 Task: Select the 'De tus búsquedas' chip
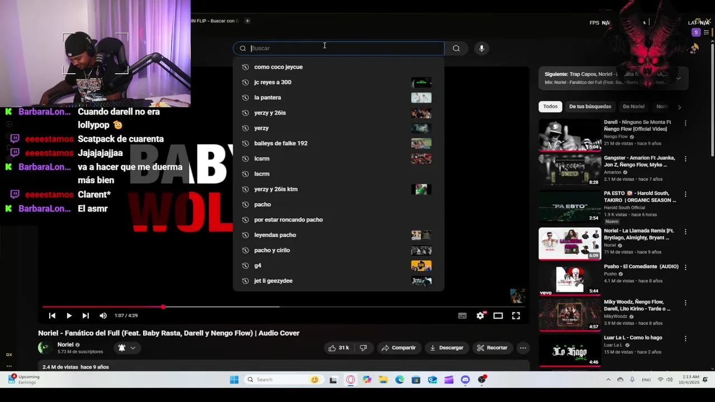590,107
